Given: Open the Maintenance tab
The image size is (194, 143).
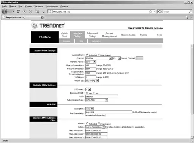Looking at the screenshot, I should click(128, 35).
